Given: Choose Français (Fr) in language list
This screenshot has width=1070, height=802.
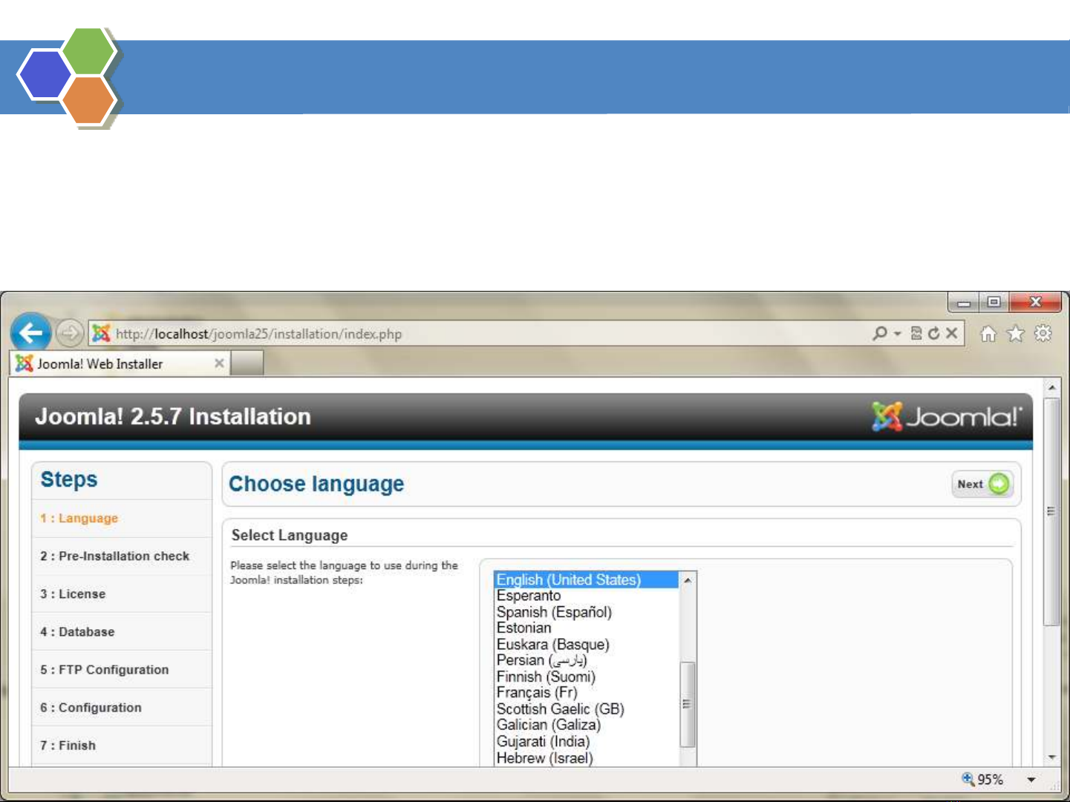Looking at the screenshot, I should pyautogui.click(x=587, y=693).
